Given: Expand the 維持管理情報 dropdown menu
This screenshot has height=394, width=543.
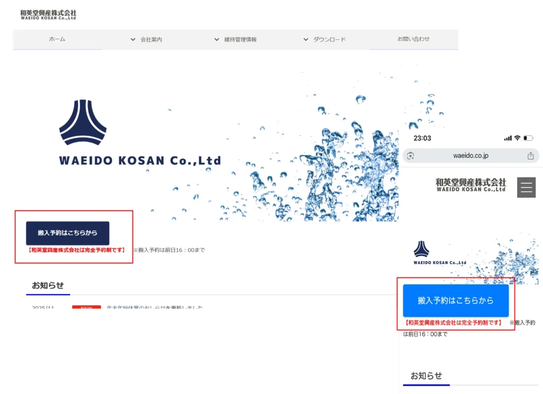Looking at the screenshot, I should click(235, 40).
